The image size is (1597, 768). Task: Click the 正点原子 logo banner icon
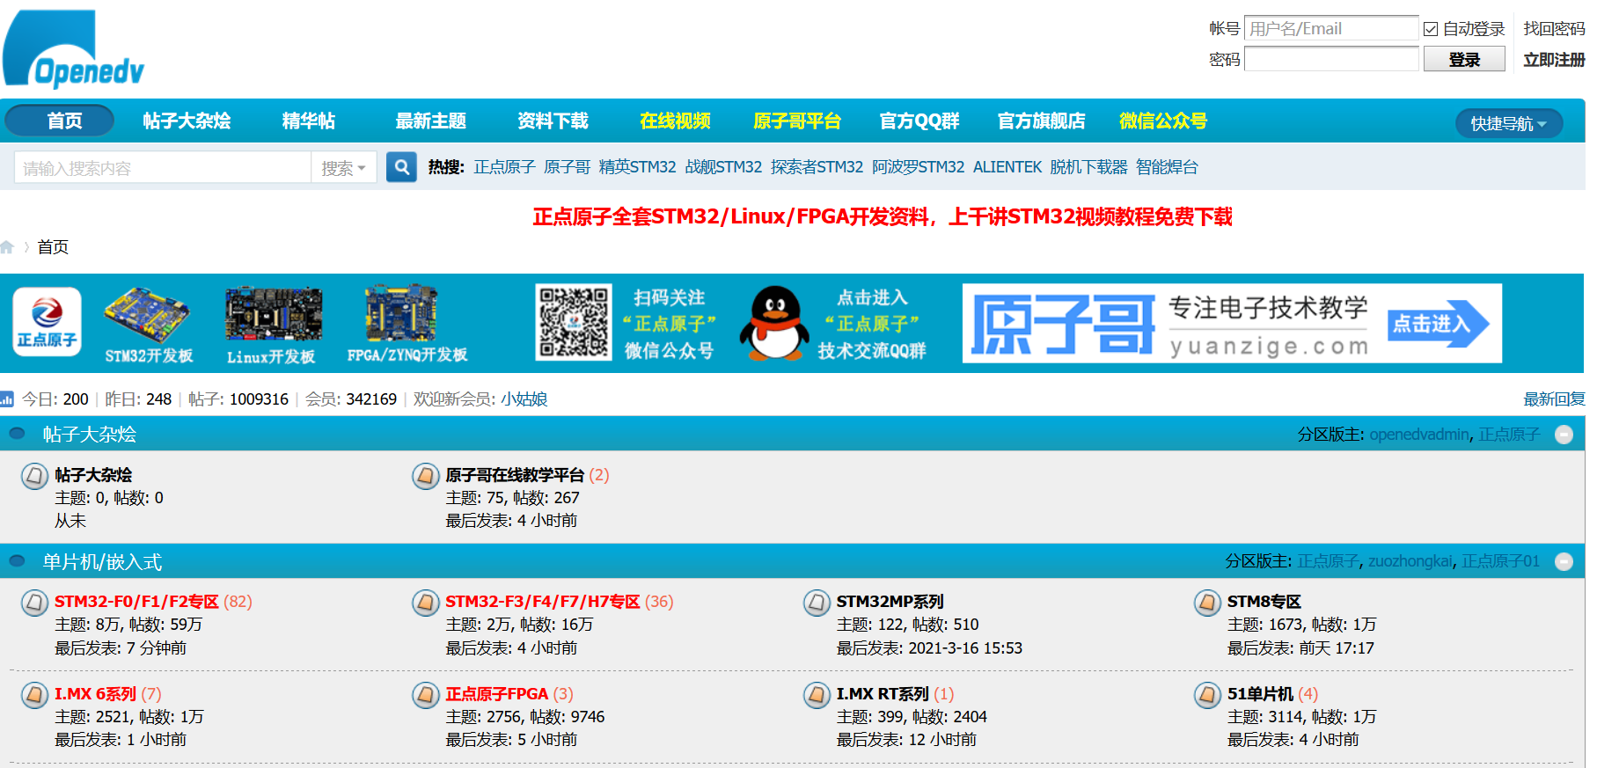click(x=48, y=322)
